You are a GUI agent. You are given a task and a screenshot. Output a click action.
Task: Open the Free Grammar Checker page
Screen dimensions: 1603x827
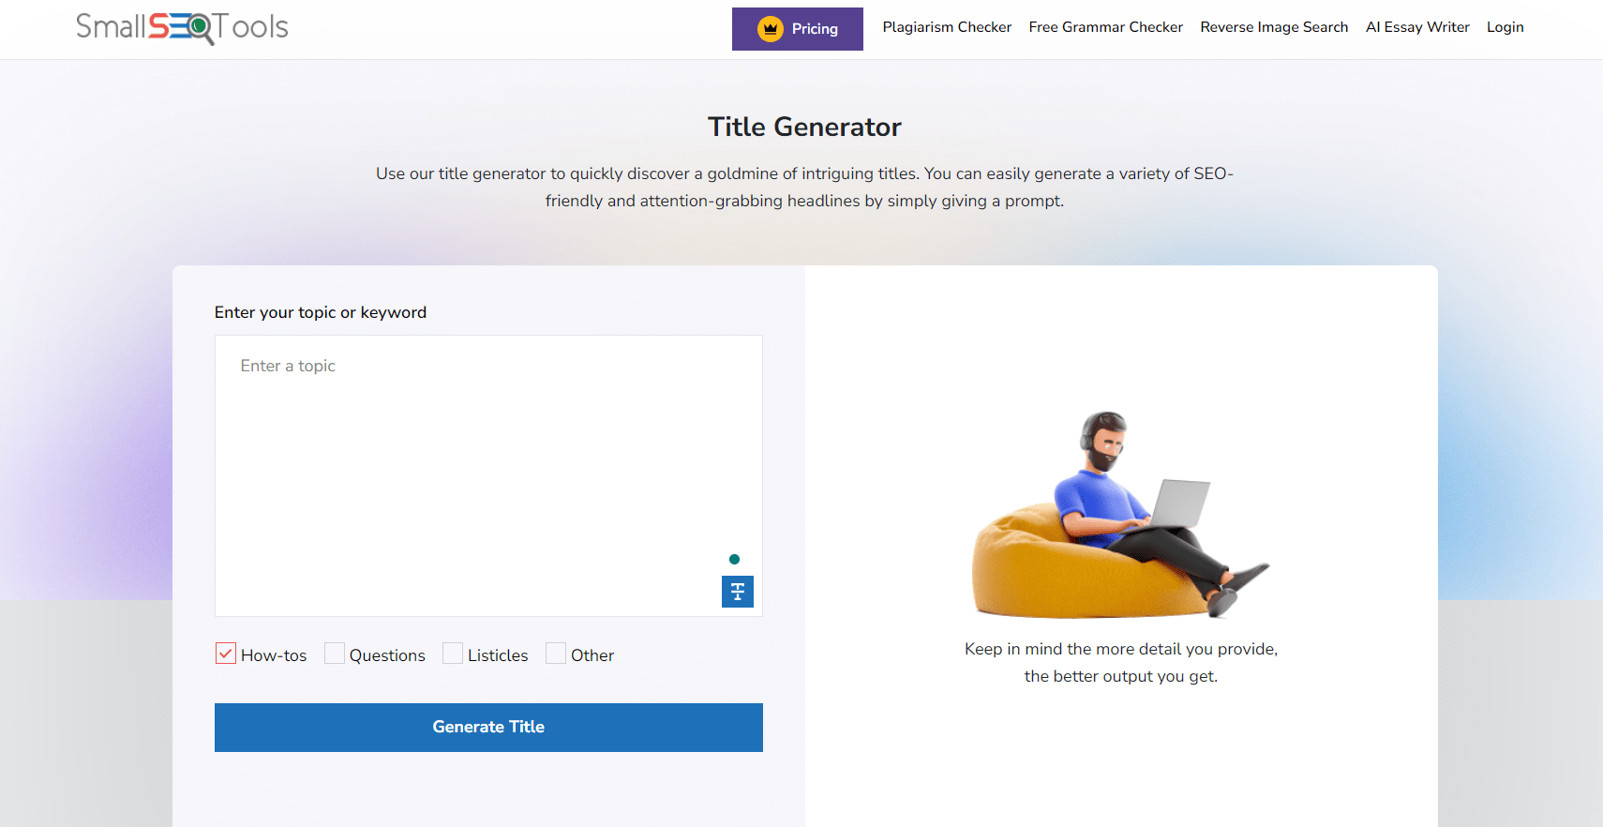pyautogui.click(x=1105, y=27)
